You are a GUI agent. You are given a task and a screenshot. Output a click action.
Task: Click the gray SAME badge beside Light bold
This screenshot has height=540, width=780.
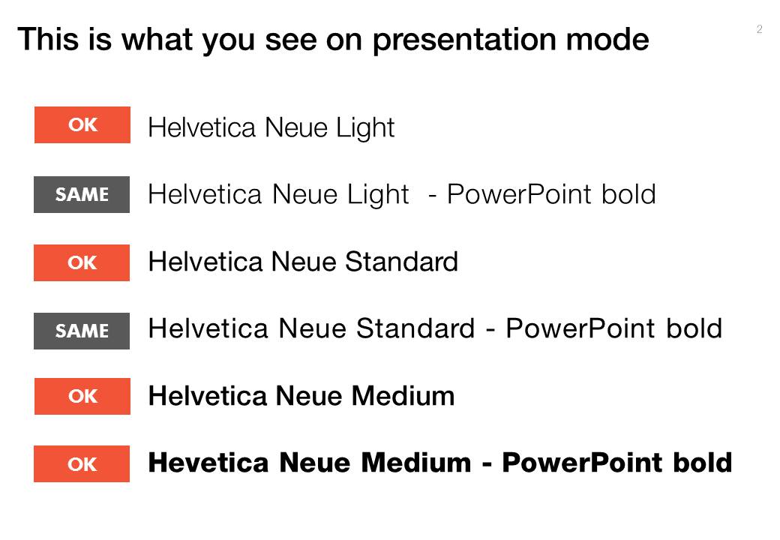click(82, 194)
